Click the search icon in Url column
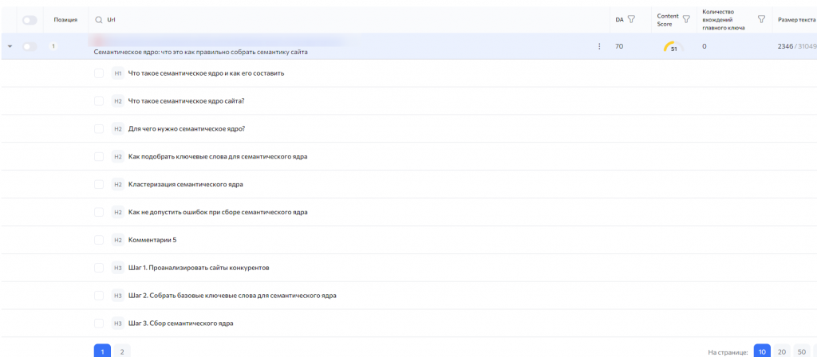Screen dimensions: 817x357 click(99, 19)
